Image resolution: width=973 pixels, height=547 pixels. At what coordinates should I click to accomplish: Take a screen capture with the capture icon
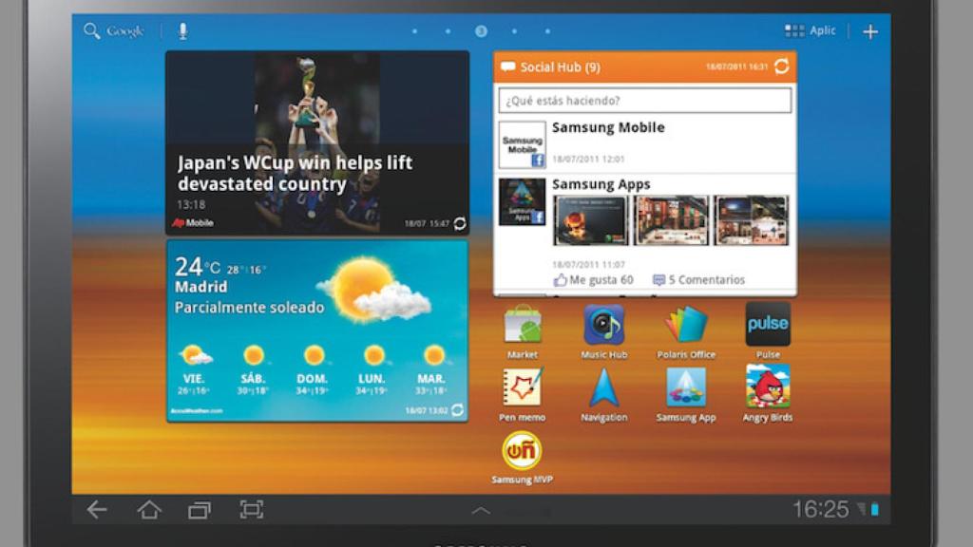pos(252,510)
